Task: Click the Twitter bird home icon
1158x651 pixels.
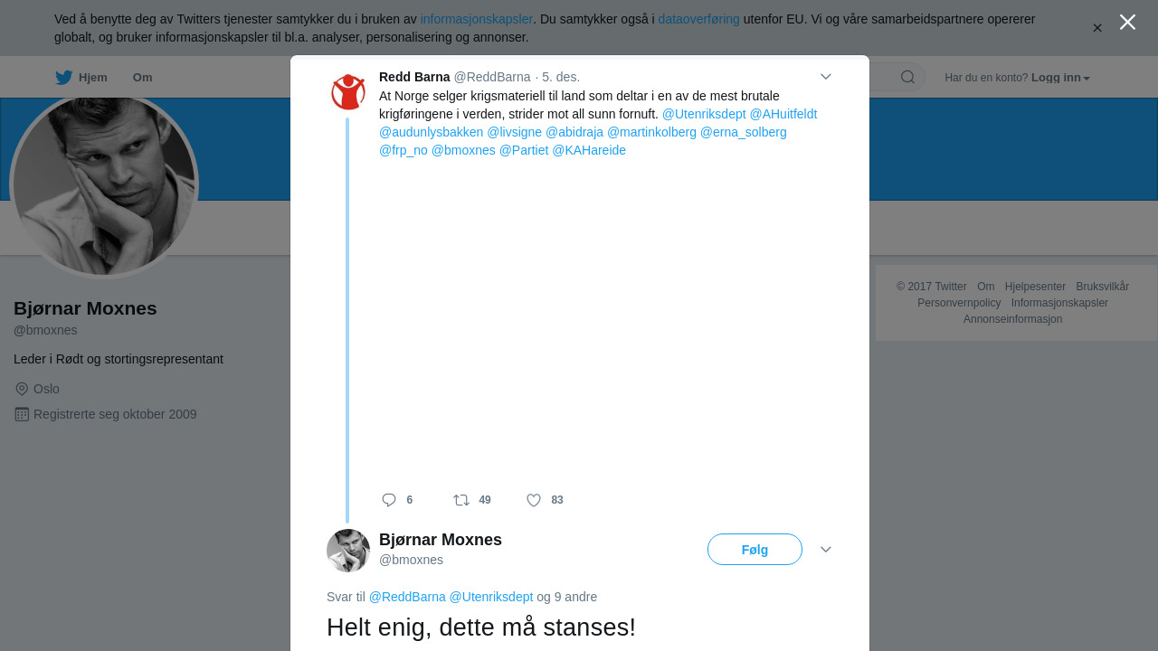Action: pyautogui.click(x=63, y=78)
